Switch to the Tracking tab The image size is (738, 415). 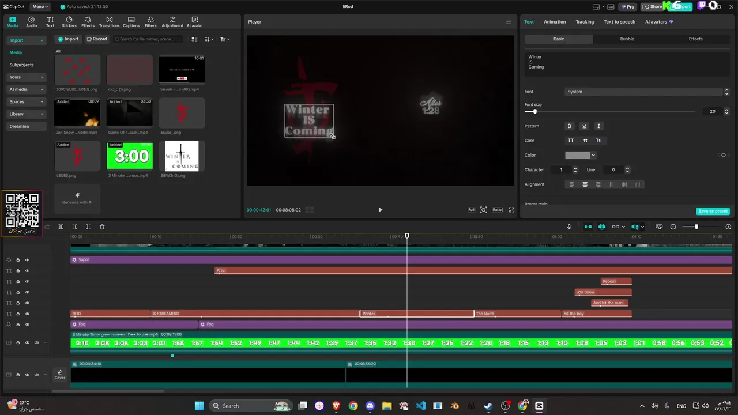click(x=585, y=22)
